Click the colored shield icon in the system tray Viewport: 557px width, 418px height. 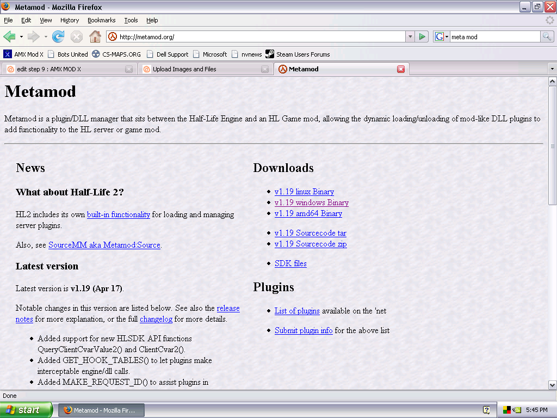click(506, 410)
